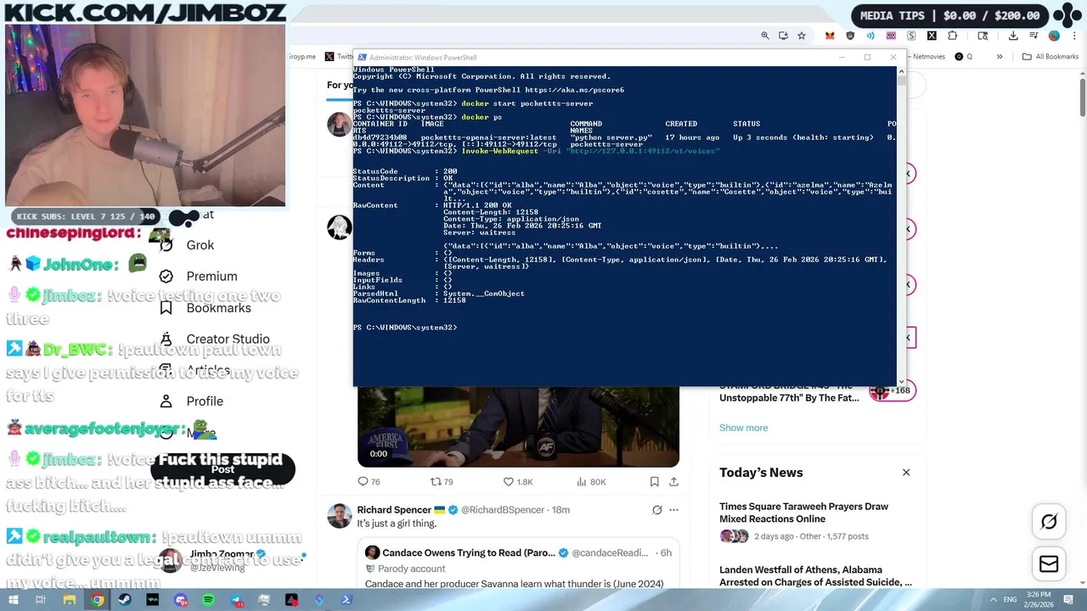Screen dimensions: 1087x611
Task: Open the Chrome Extensions puzzle icon
Action: tap(953, 36)
